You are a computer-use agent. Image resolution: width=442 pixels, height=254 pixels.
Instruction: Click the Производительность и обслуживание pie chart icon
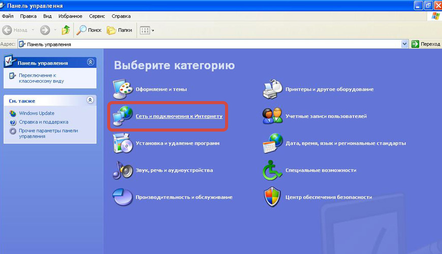coord(122,197)
